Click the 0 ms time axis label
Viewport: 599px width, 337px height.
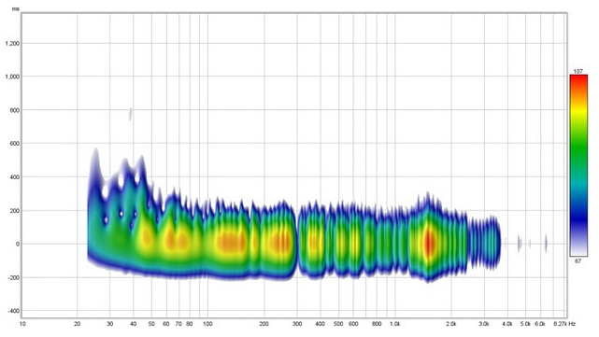tap(18, 244)
